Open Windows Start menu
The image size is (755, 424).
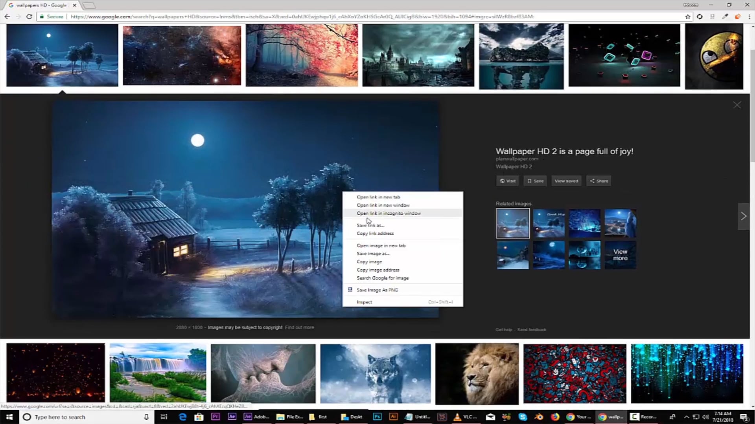[x=9, y=417]
